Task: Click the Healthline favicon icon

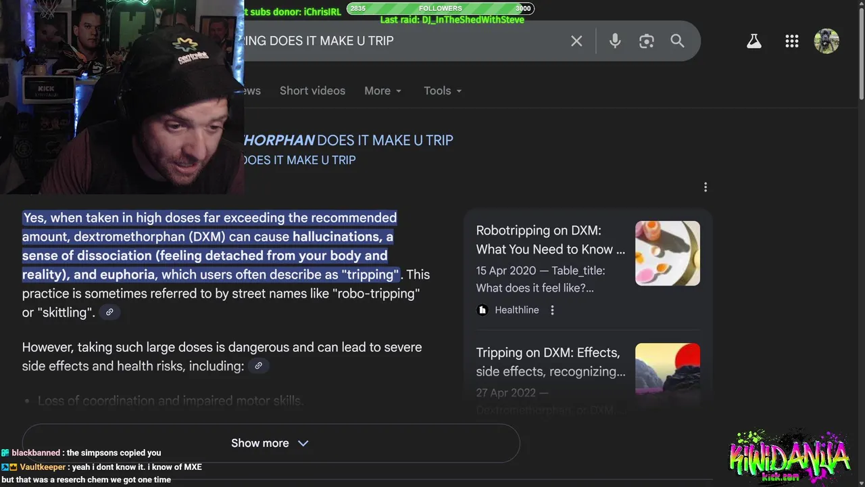Action: tap(482, 310)
